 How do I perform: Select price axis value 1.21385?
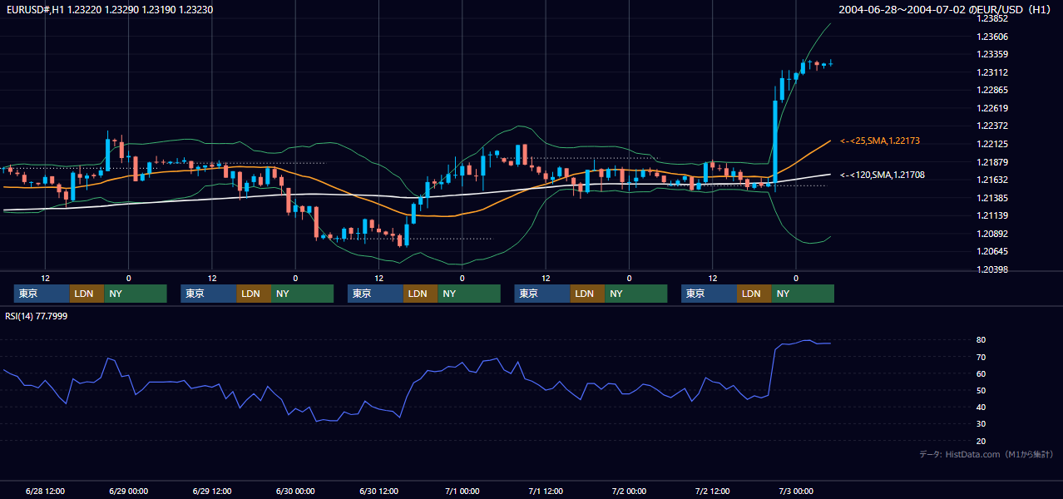point(992,198)
